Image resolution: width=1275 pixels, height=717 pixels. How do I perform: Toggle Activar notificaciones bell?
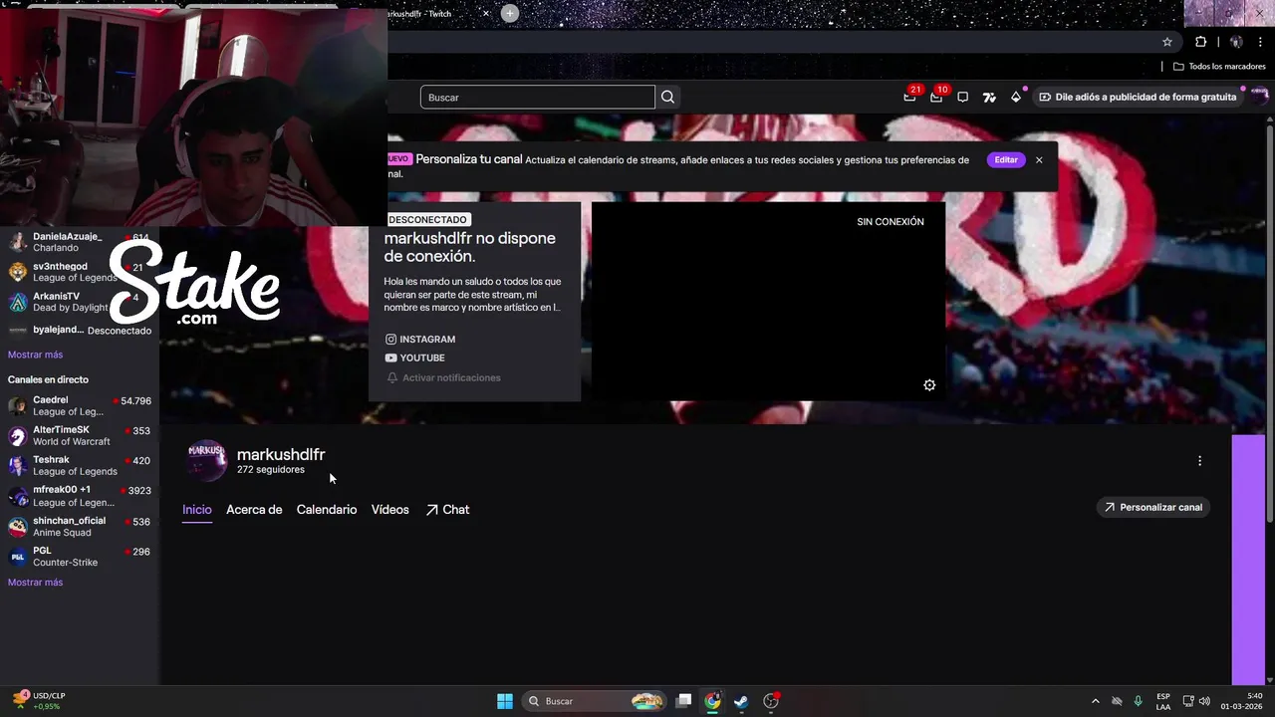(x=443, y=377)
